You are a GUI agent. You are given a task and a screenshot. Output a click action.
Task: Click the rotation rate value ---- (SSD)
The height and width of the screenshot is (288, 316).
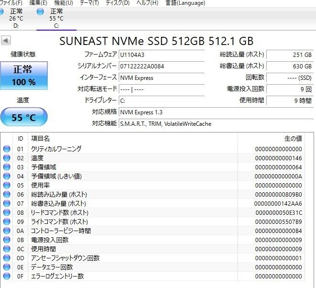coord(290,78)
